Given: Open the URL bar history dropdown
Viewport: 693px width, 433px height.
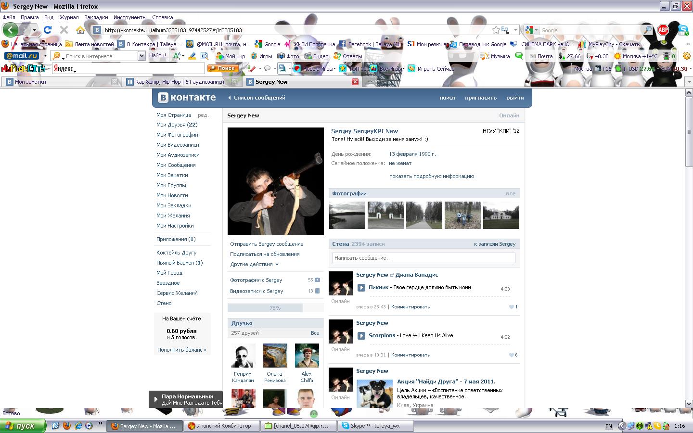Looking at the screenshot, I should point(515,30).
